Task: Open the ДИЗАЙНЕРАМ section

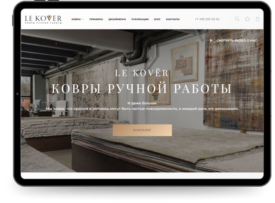Action: click(117, 19)
